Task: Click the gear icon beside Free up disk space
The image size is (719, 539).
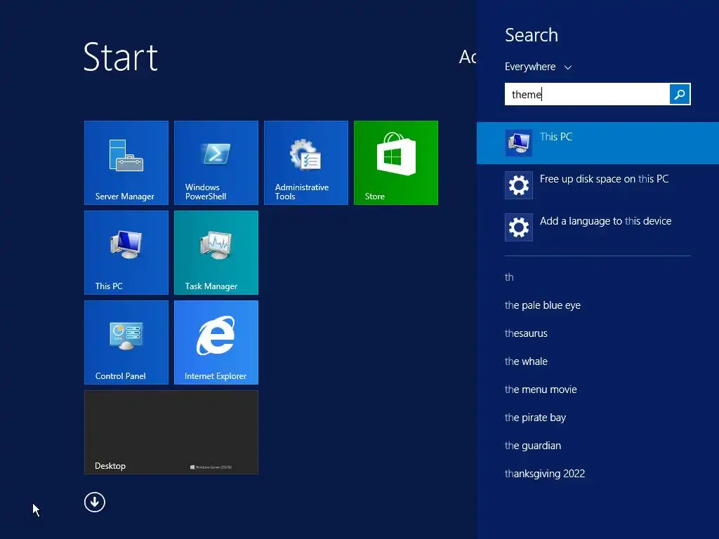Action: 519,185
